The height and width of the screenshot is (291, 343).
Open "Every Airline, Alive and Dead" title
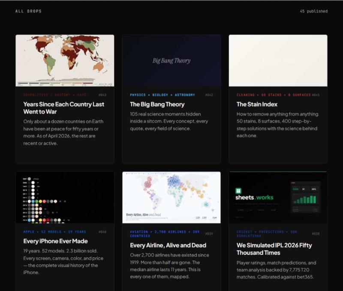pyautogui.click(x=168, y=245)
